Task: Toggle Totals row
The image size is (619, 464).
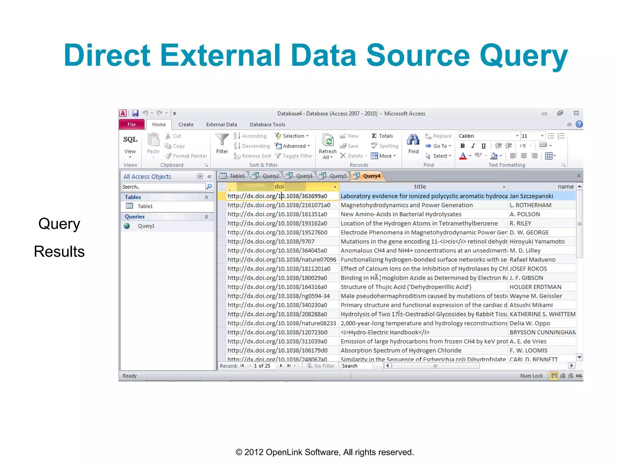Action: [x=382, y=136]
